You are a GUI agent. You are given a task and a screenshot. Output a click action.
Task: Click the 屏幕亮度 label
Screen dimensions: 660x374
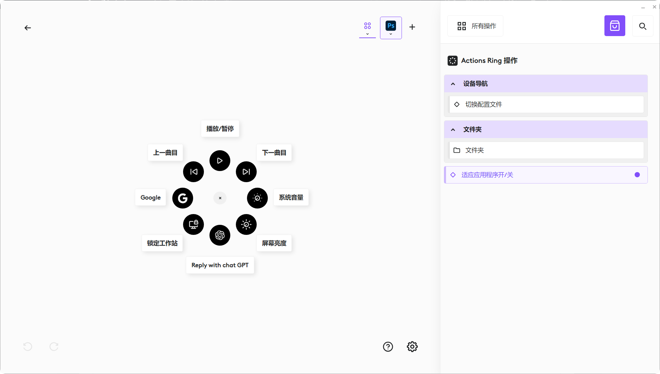tap(274, 243)
